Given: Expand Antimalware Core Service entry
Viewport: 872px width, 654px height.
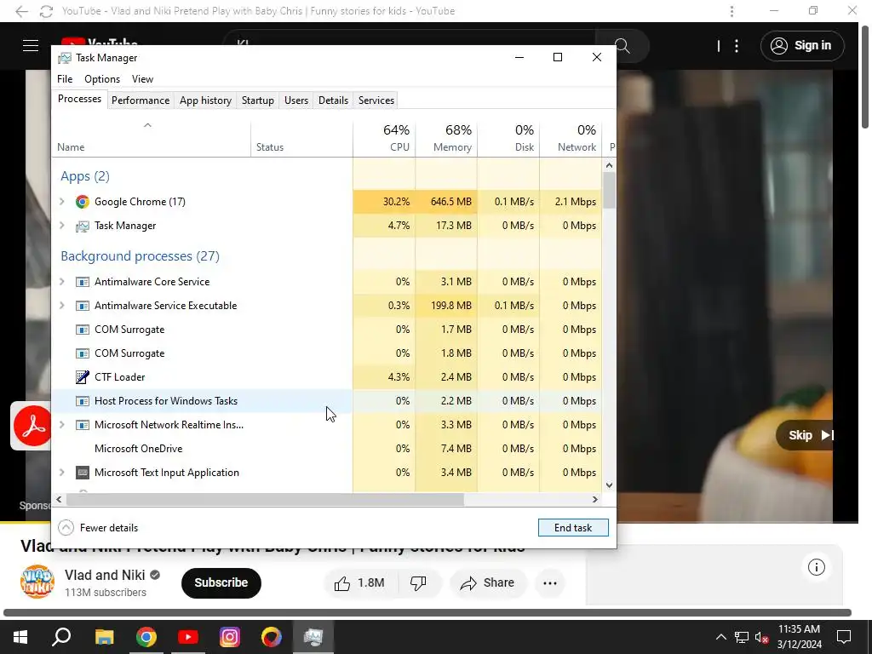Looking at the screenshot, I should pyautogui.click(x=62, y=282).
